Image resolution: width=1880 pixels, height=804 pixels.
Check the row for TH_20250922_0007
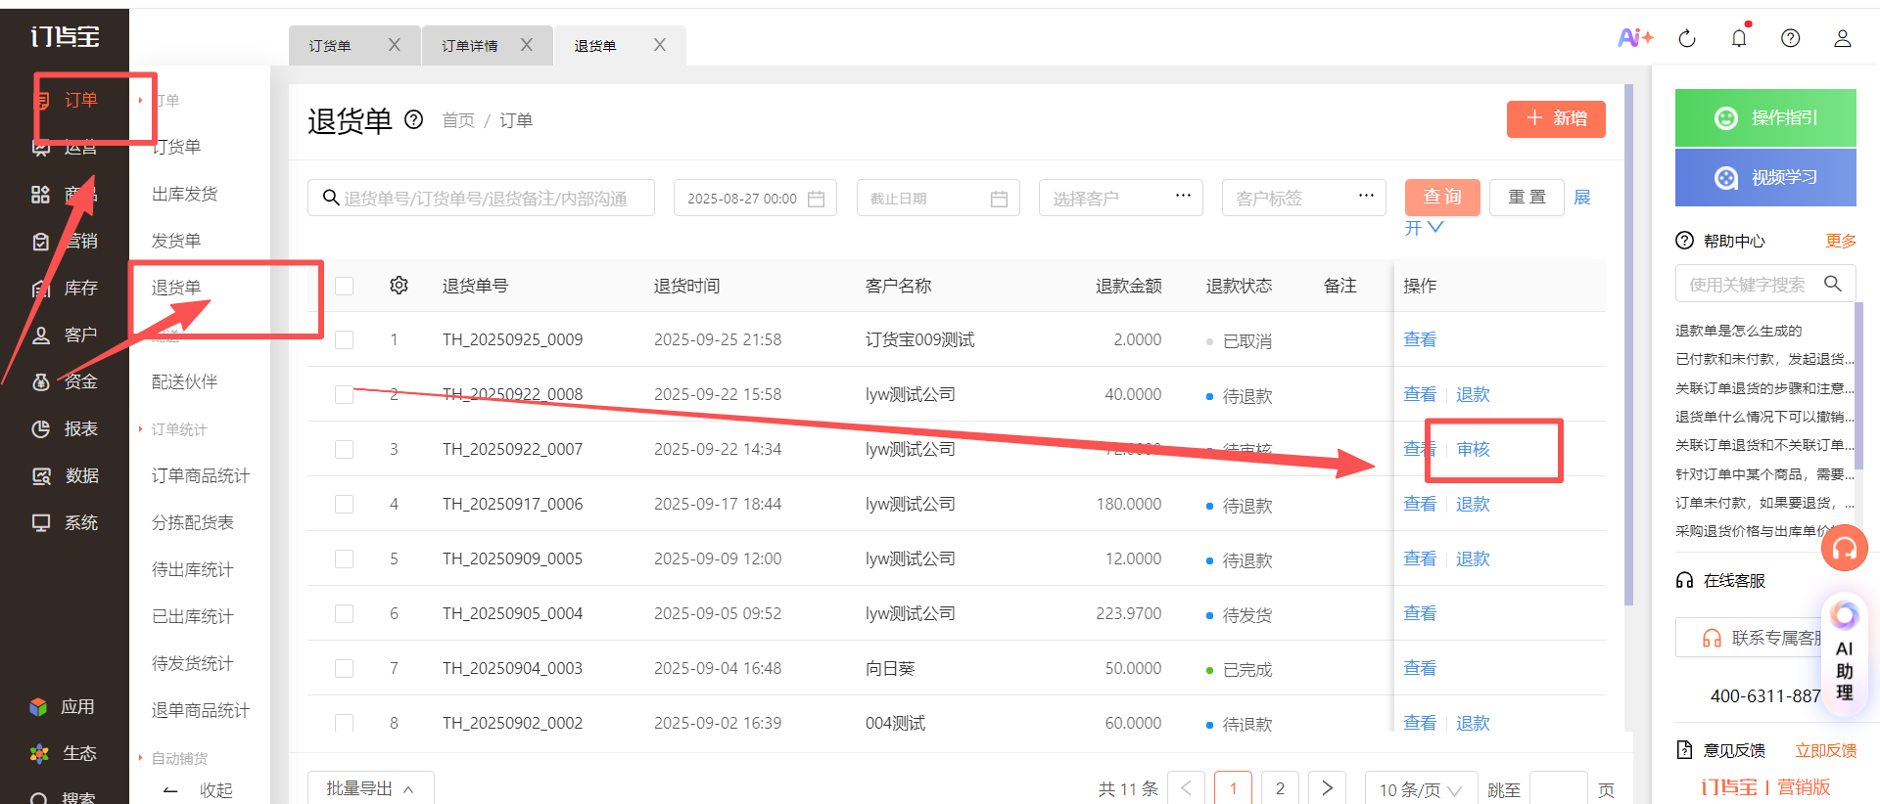coord(345,449)
